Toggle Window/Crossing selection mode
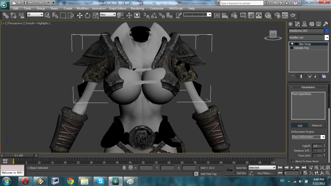Screen dimensions: 331x186 (71, 16)
